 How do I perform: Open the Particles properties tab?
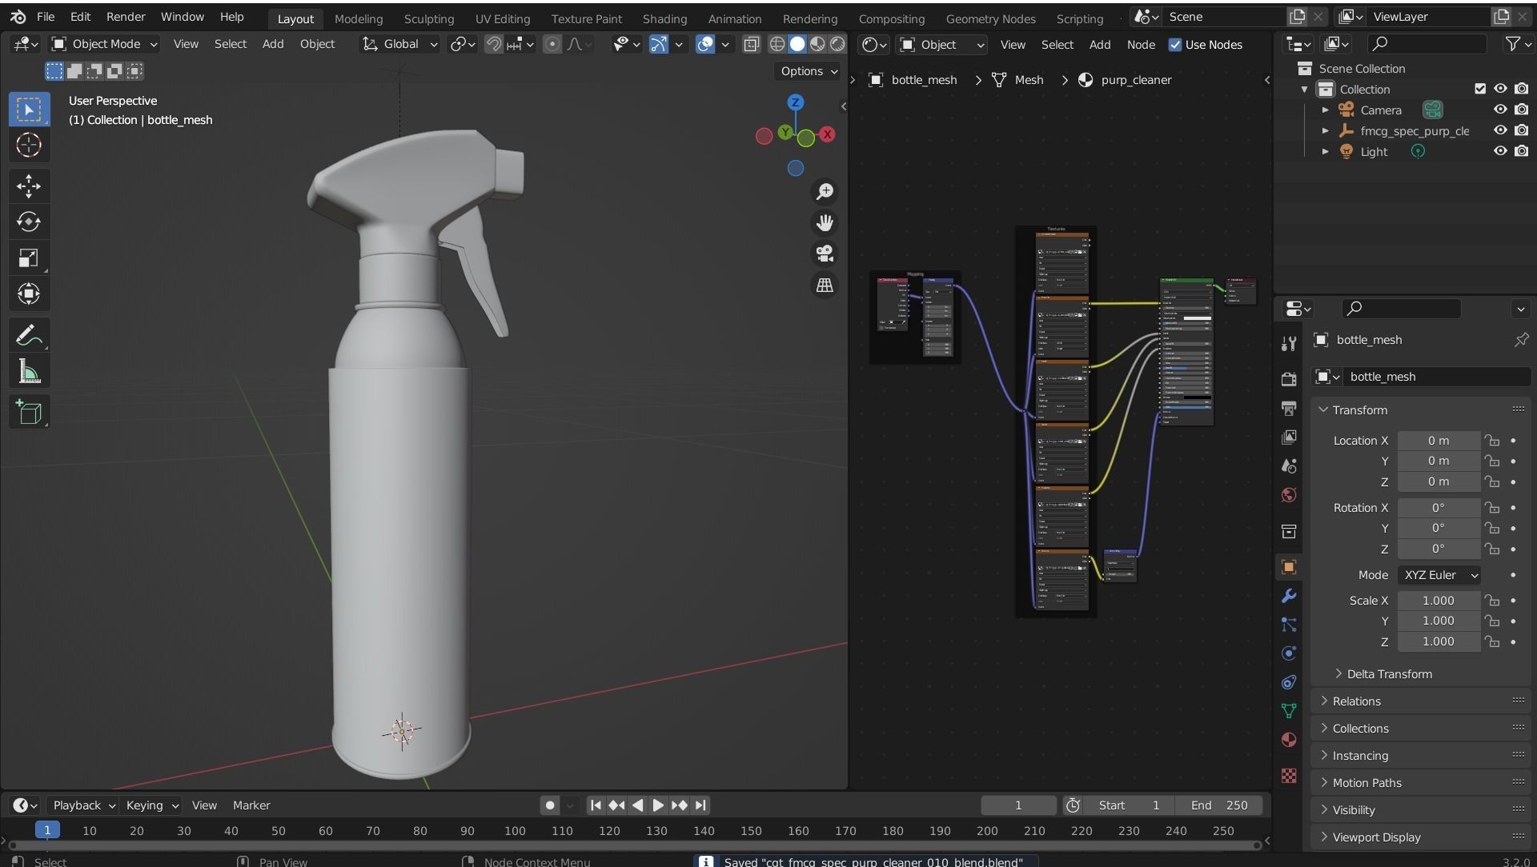pos(1289,625)
